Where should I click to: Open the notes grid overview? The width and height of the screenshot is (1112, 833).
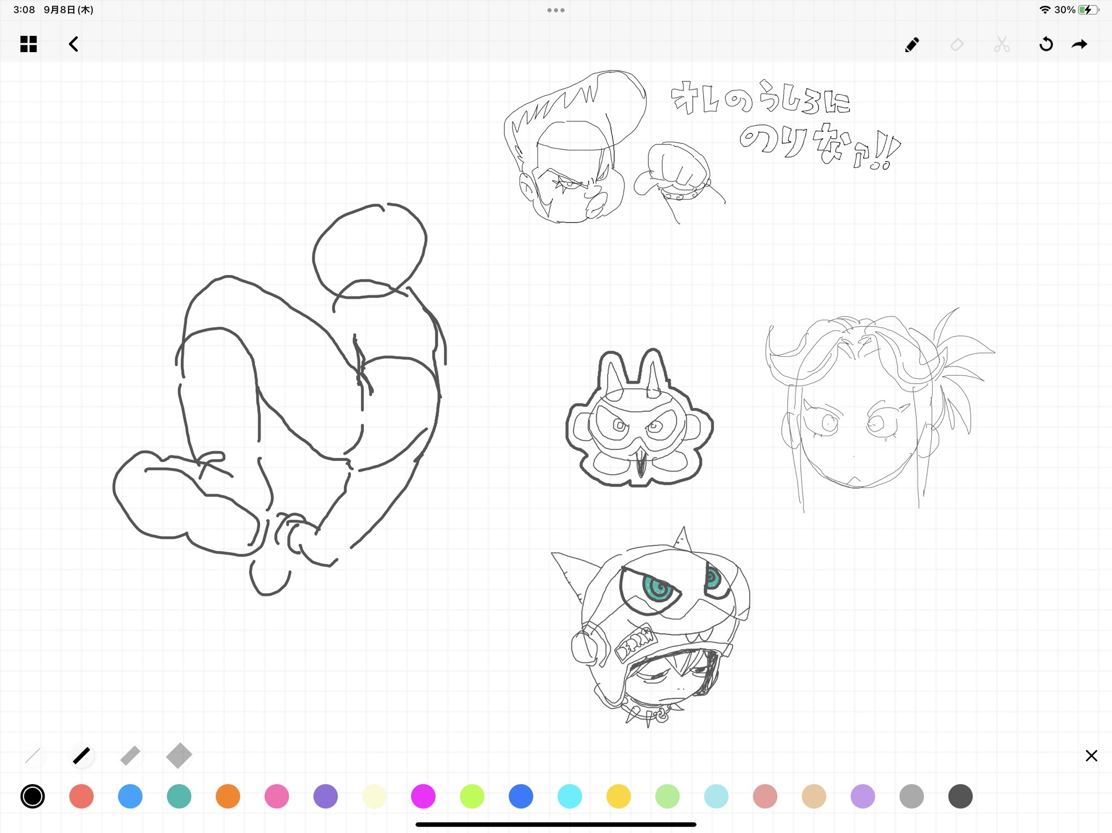pyautogui.click(x=28, y=44)
